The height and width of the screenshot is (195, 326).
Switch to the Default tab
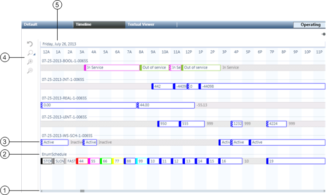coord(47,25)
